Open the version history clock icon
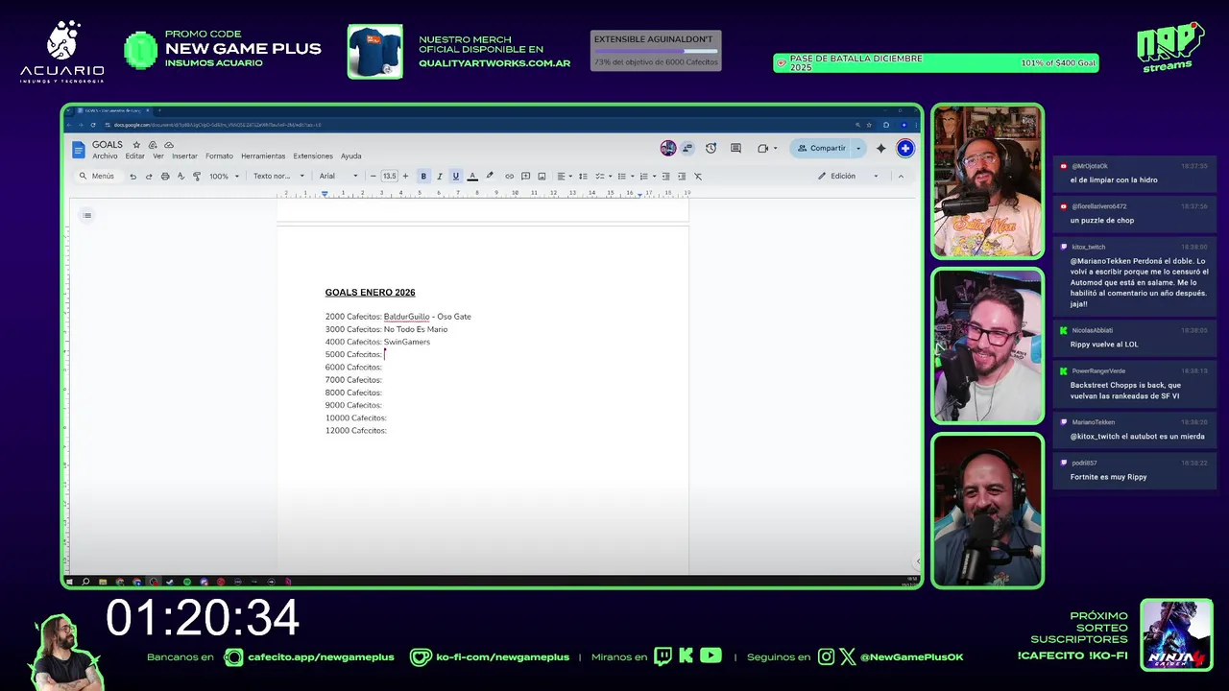 [x=711, y=149]
